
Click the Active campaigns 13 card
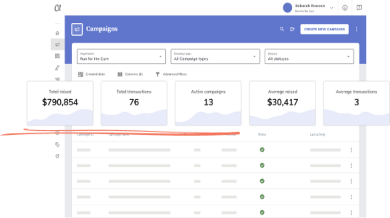[208, 103]
